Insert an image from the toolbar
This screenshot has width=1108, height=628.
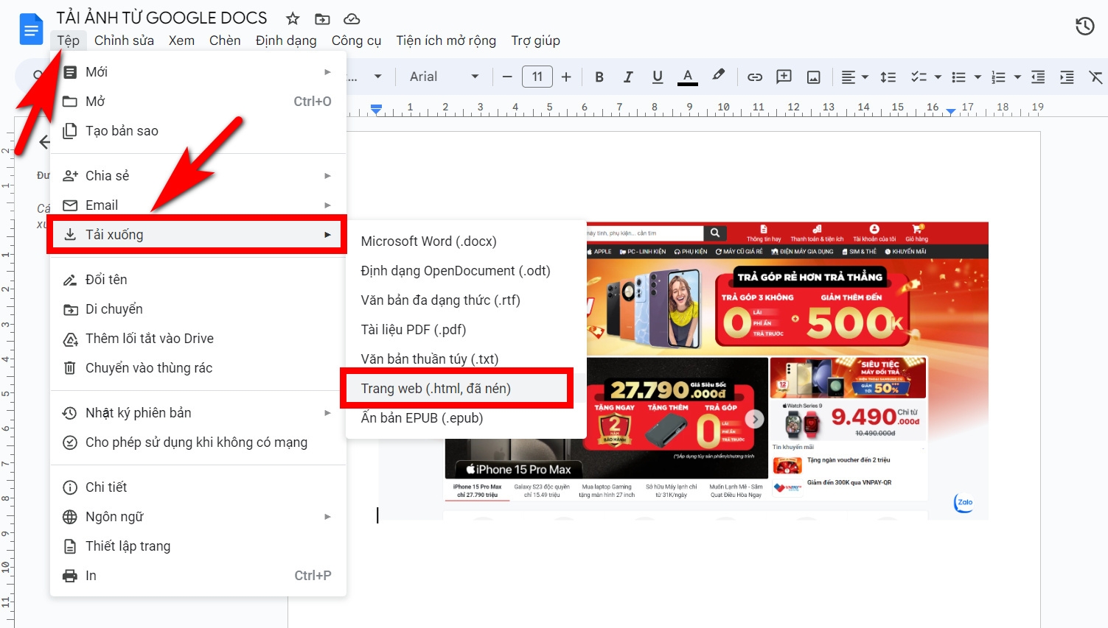[x=813, y=76]
